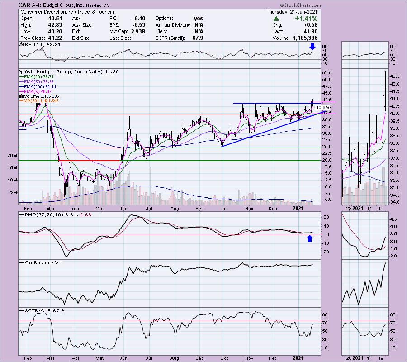407x362 pixels.
Task: Click the CAR ticker symbol in the header
Action: 24,5
